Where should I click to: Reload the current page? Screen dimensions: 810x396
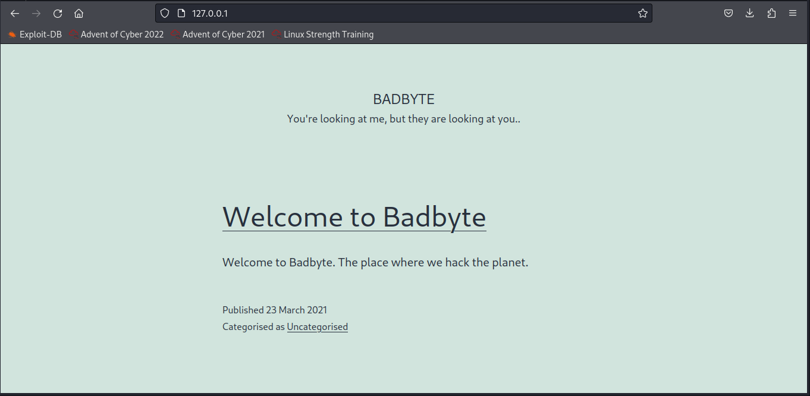pyautogui.click(x=58, y=14)
